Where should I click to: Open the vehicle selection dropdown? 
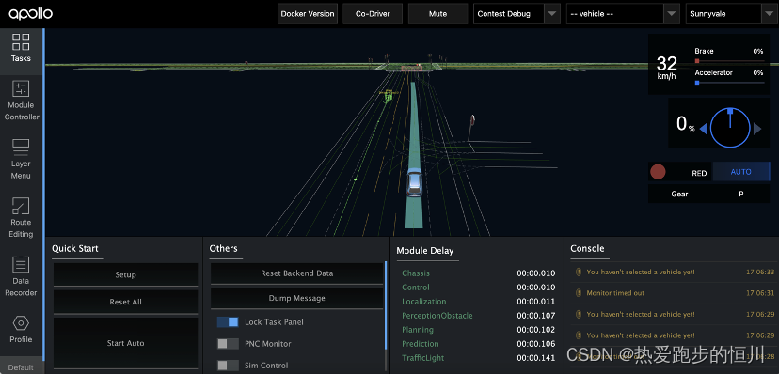coord(623,14)
